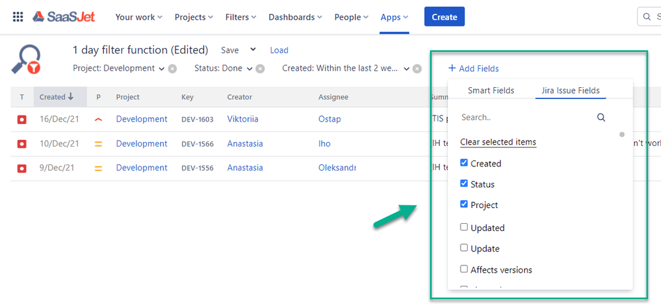Image resolution: width=661 pixels, height=307 pixels.
Task: Click the Add Fields button
Action: [x=473, y=69]
